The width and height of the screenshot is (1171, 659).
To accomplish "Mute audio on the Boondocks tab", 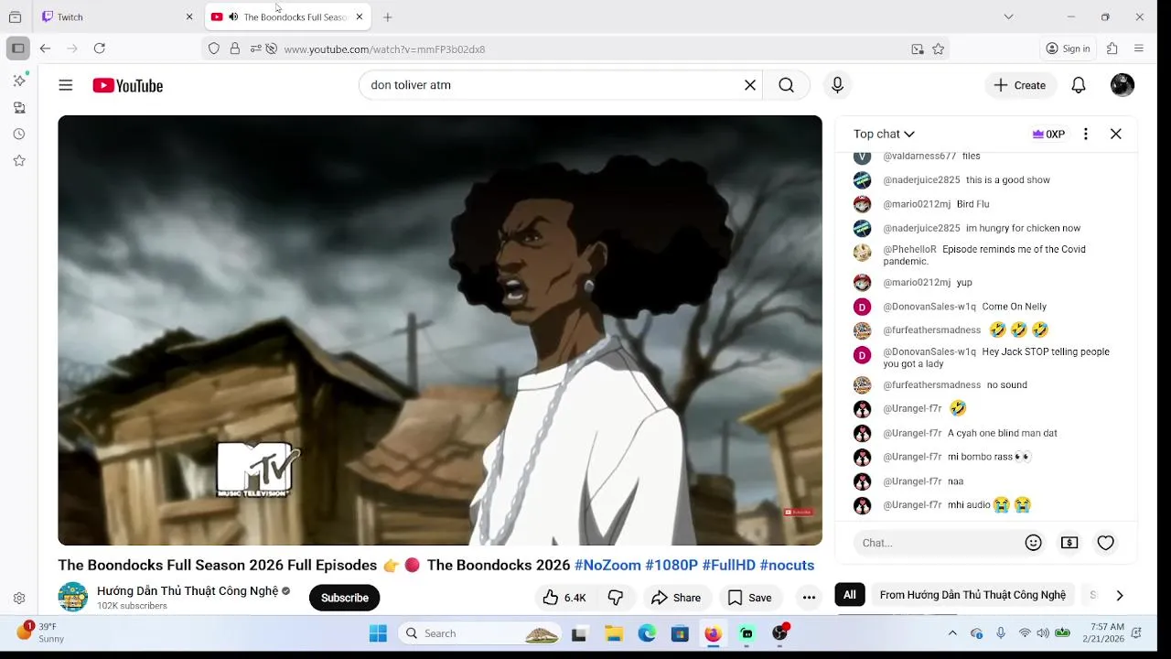I will tap(233, 16).
